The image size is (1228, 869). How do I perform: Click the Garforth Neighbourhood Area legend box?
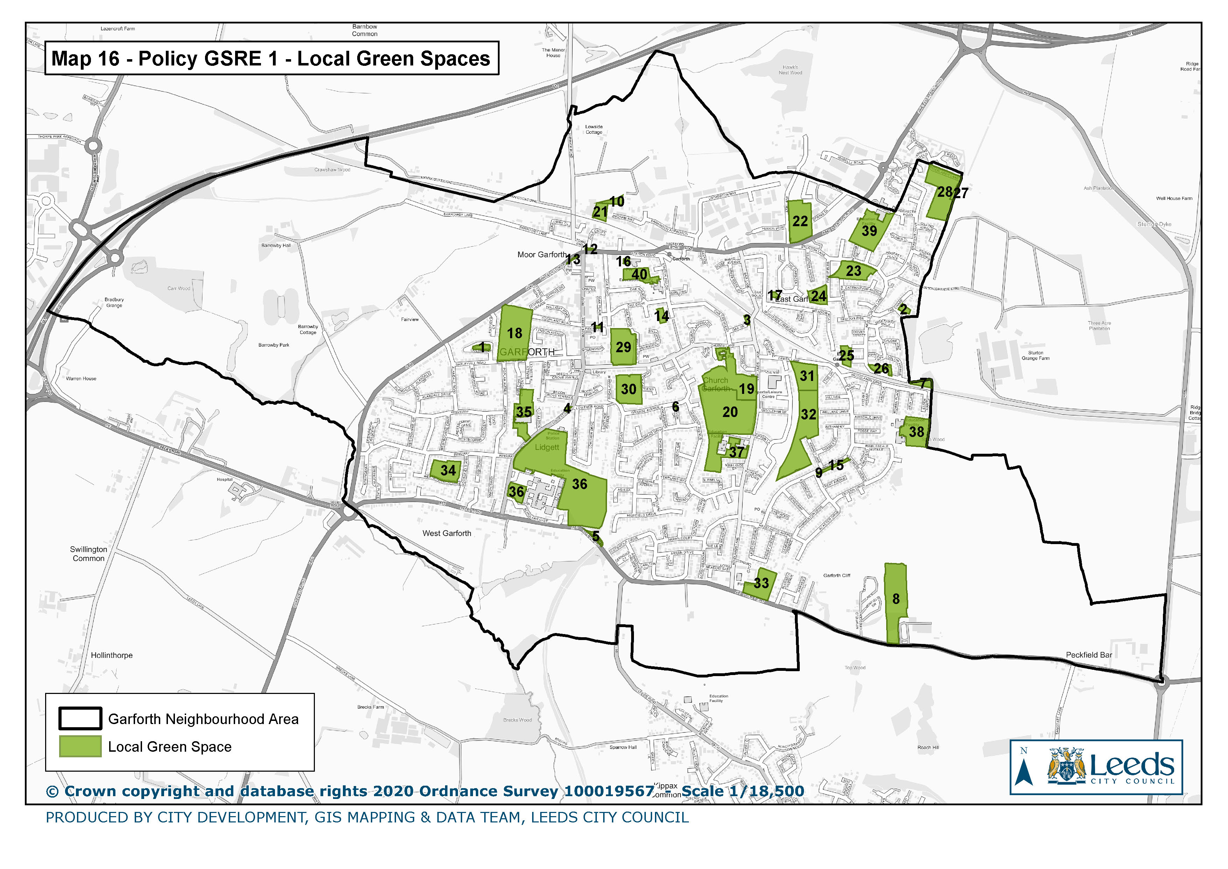tap(80, 718)
